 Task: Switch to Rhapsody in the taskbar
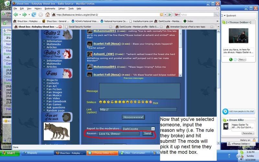point(37,153)
